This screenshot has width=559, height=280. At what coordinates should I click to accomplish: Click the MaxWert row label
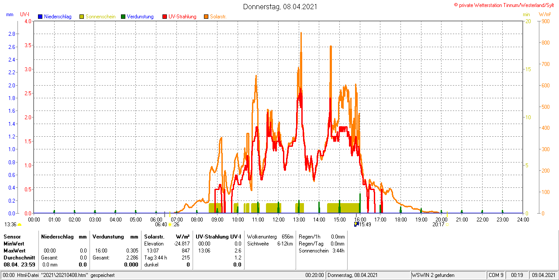14,251
